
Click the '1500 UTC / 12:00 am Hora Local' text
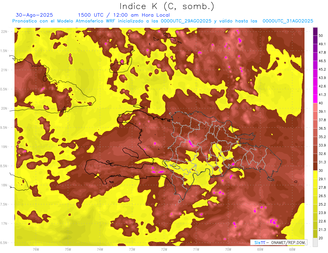124,15
